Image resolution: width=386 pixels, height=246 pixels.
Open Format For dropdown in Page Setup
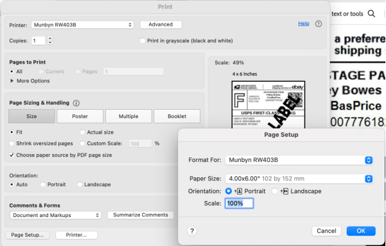click(x=299, y=160)
